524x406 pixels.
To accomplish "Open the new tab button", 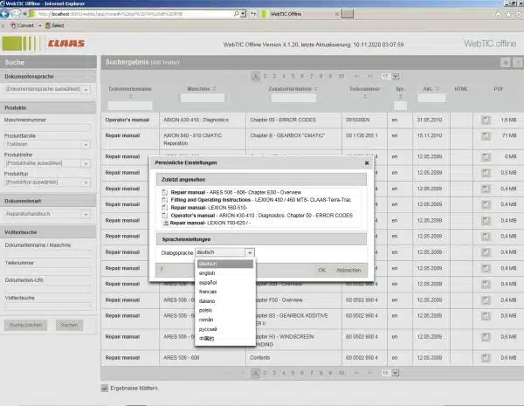I will coord(348,14).
